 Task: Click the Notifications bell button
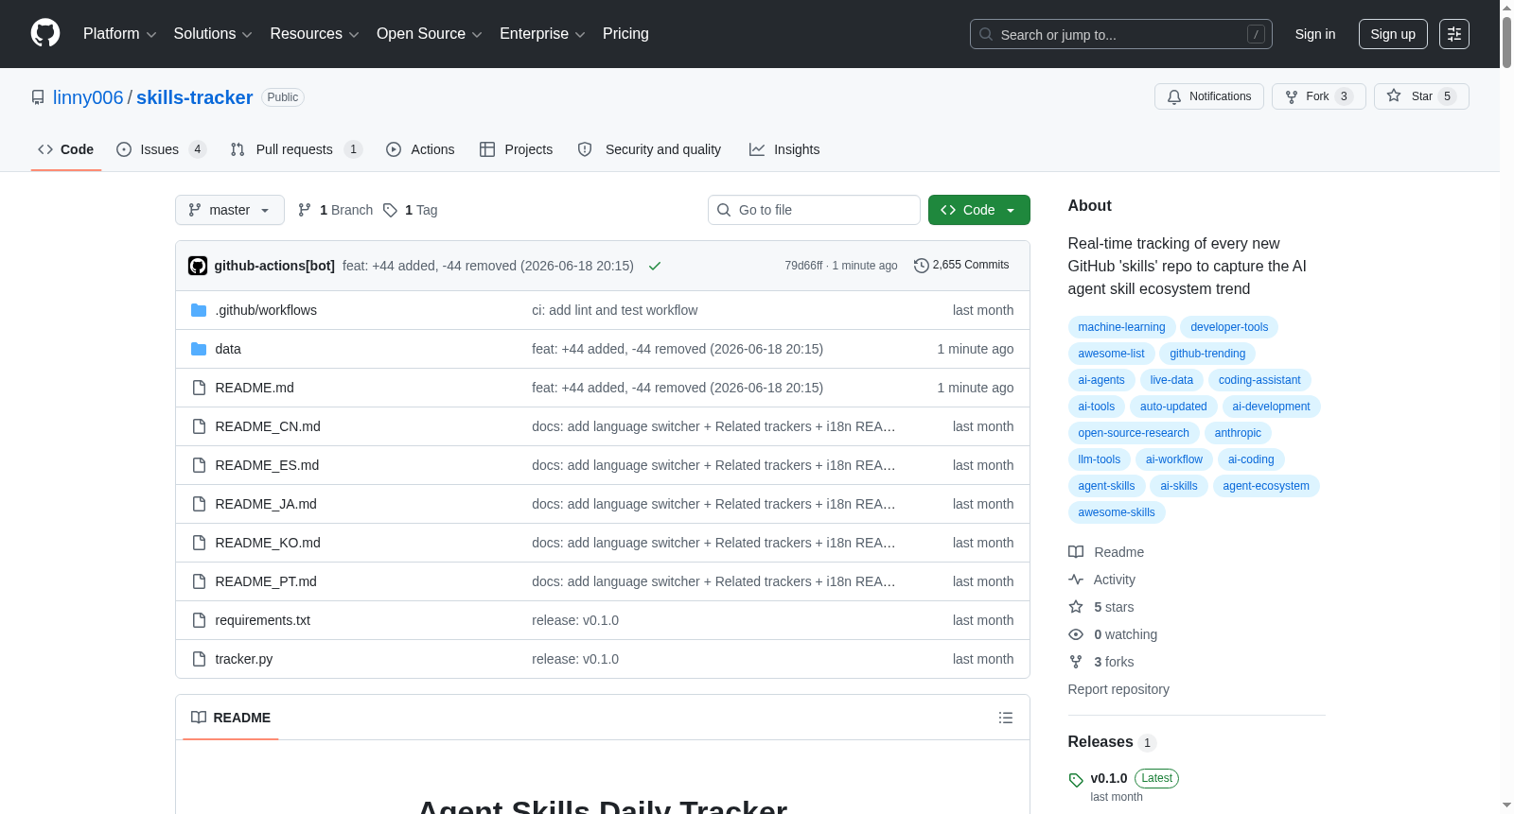(1208, 96)
